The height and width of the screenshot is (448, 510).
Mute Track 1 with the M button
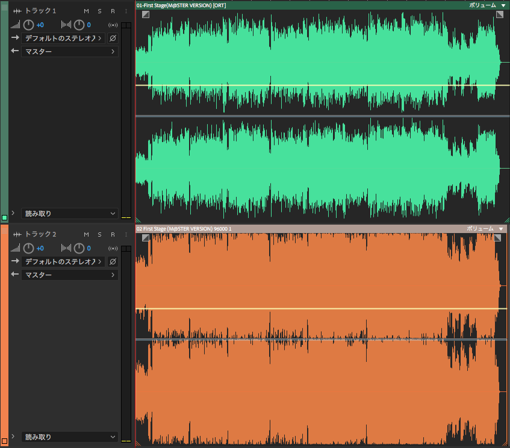pos(86,11)
